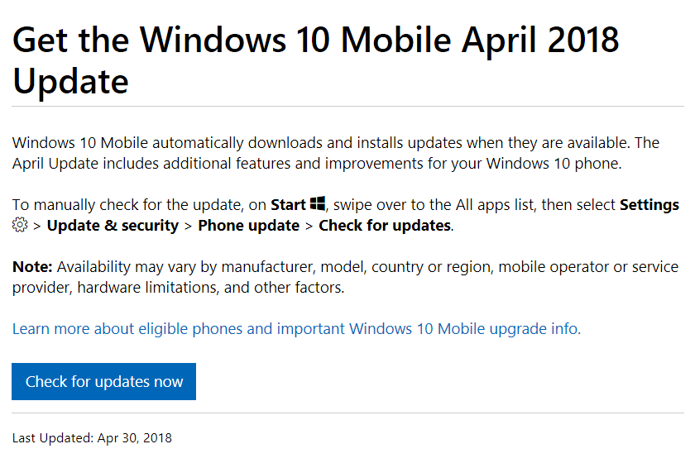Click the bold word Settings

649,205
